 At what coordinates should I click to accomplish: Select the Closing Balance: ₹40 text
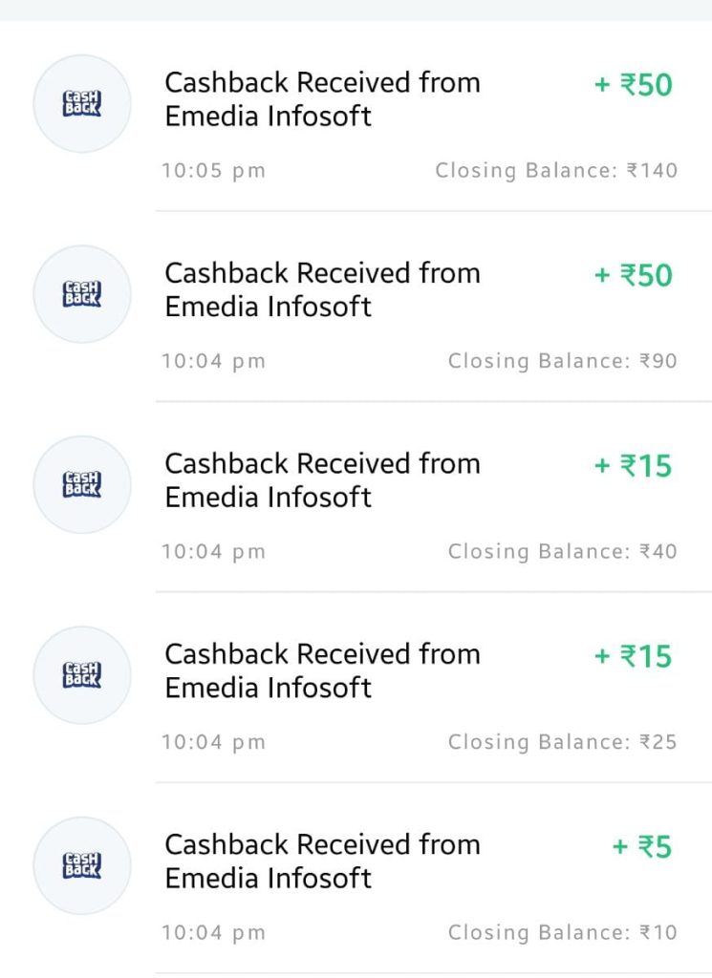point(562,552)
